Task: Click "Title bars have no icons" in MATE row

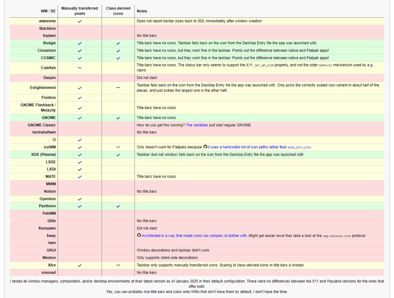Action: click(156, 177)
